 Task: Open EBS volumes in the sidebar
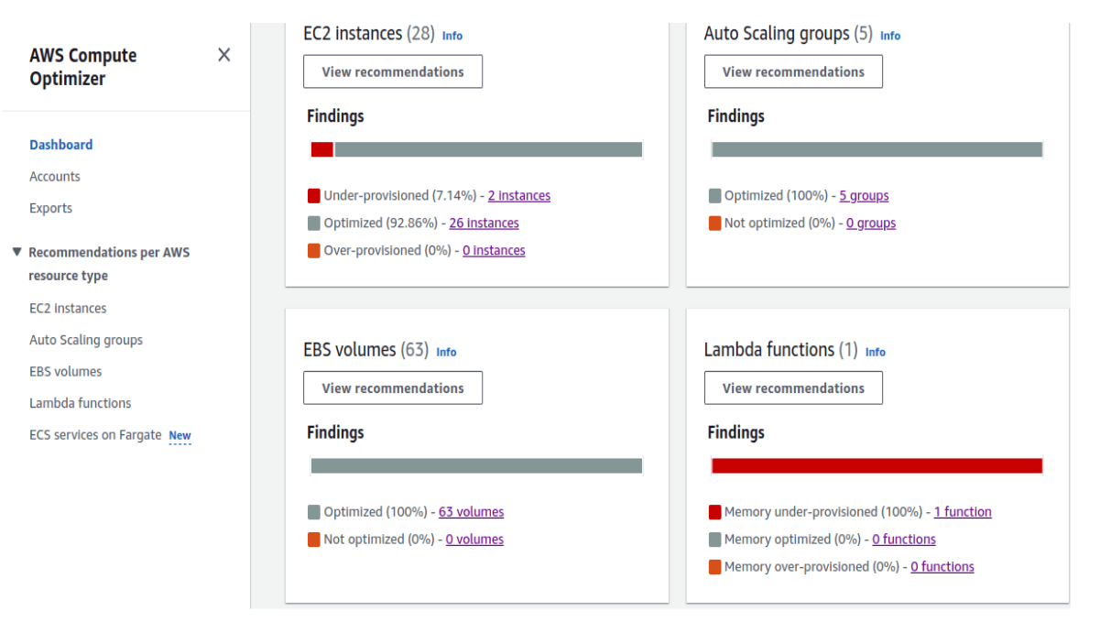tap(65, 372)
